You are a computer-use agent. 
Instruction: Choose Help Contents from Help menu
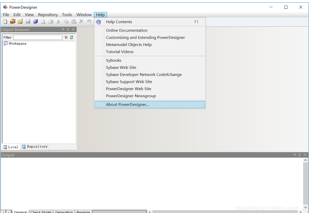(150, 22)
